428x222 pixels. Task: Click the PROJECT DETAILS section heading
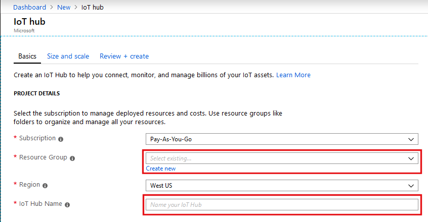(x=36, y=94)
